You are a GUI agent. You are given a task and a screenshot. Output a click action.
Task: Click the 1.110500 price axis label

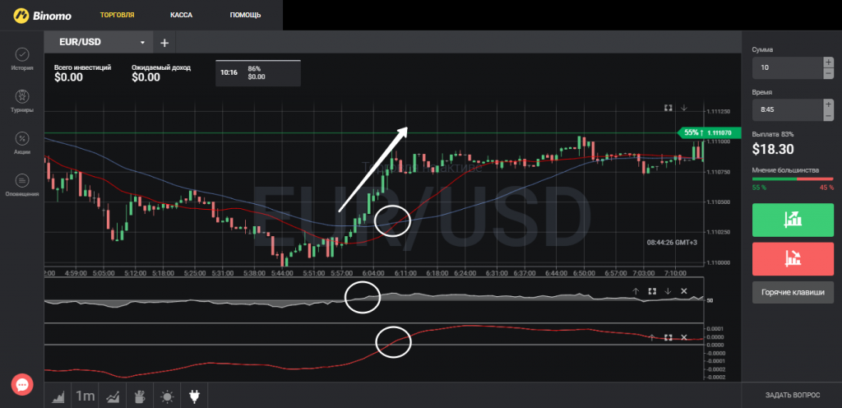point(718,202)
